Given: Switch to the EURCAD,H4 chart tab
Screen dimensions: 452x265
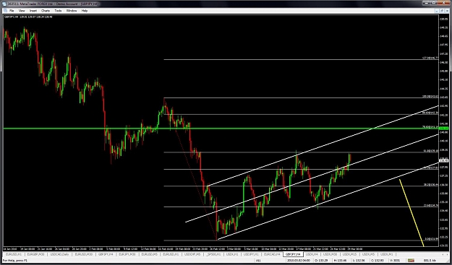Looking at the screenshot, I should pos(272,254).
